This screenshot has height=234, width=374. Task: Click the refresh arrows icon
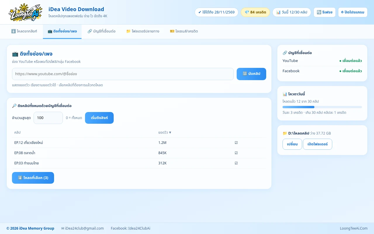pyautogui.click(x=319, y=12)
